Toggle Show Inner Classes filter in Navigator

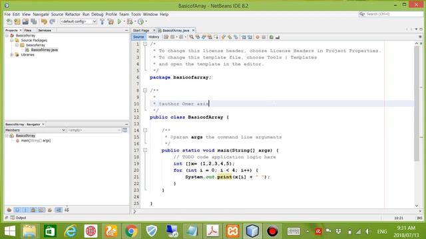tap(41, 210)
